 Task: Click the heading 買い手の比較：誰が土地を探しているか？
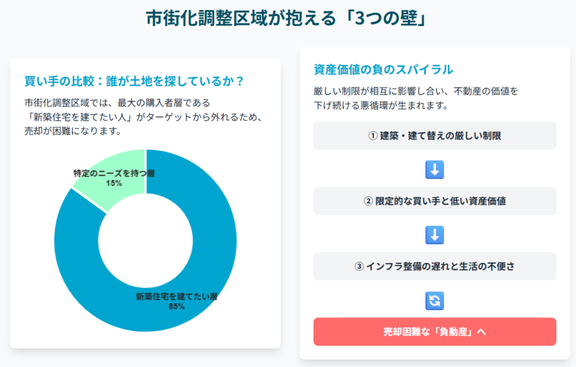coord(134,81)
